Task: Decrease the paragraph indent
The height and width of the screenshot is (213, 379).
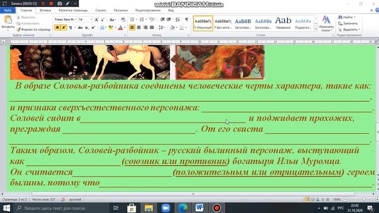Action: [x=162, y=20]
